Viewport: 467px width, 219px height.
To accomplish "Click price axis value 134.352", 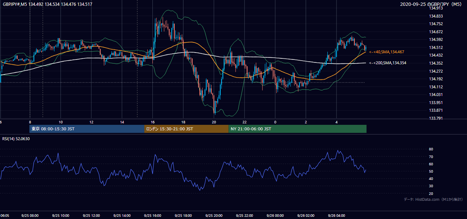I will (436, 63).
